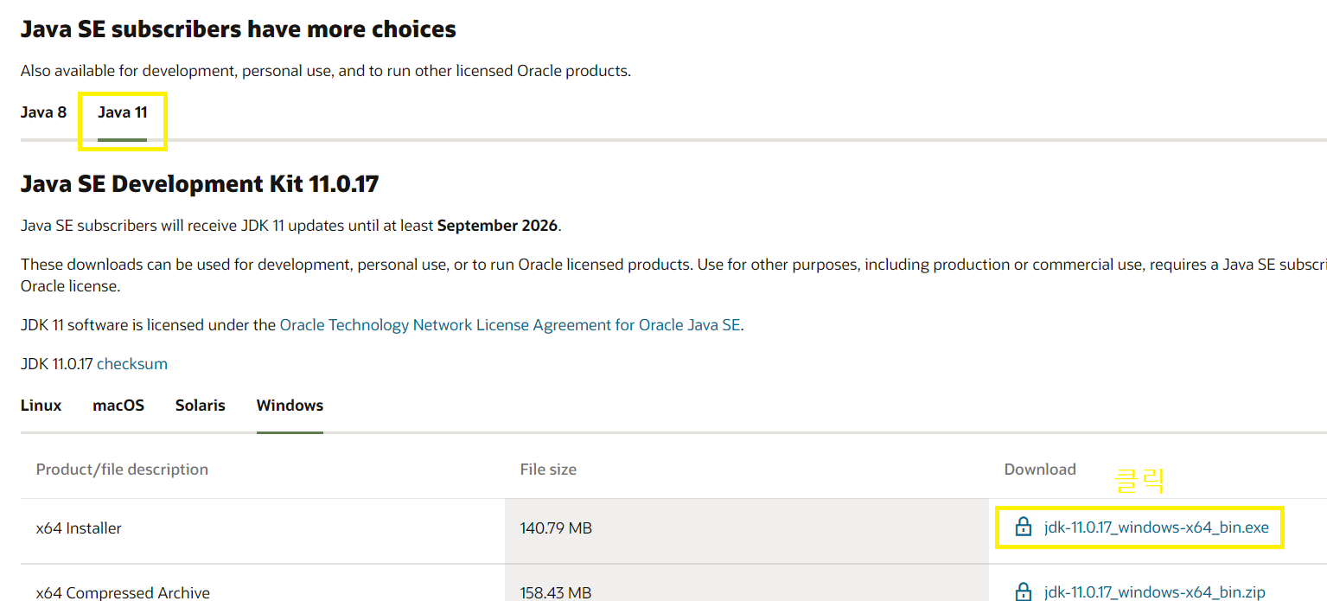Switch to the Java 8 tab
This screenshot has height=601, width=1327.
click(43, 112)
